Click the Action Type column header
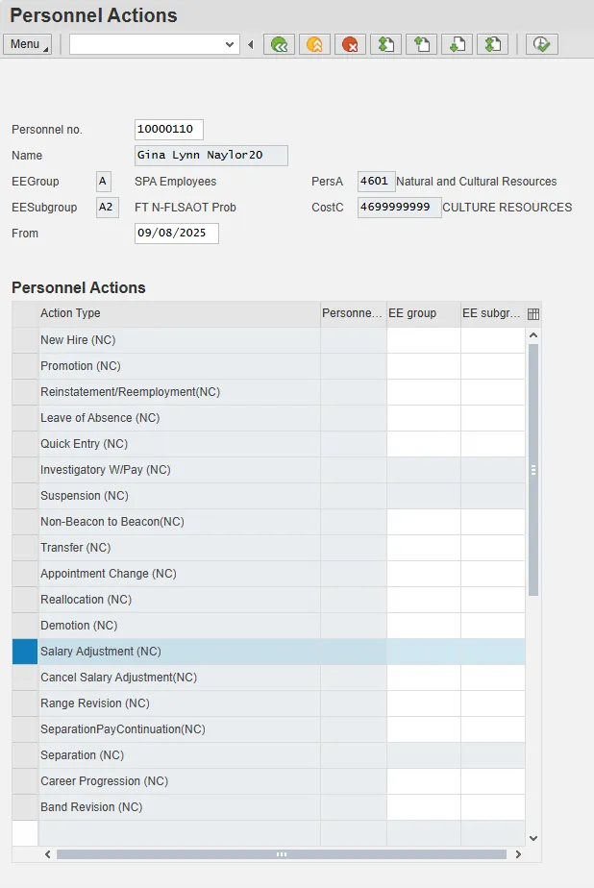The image size is (594, 888). (178, 313)
